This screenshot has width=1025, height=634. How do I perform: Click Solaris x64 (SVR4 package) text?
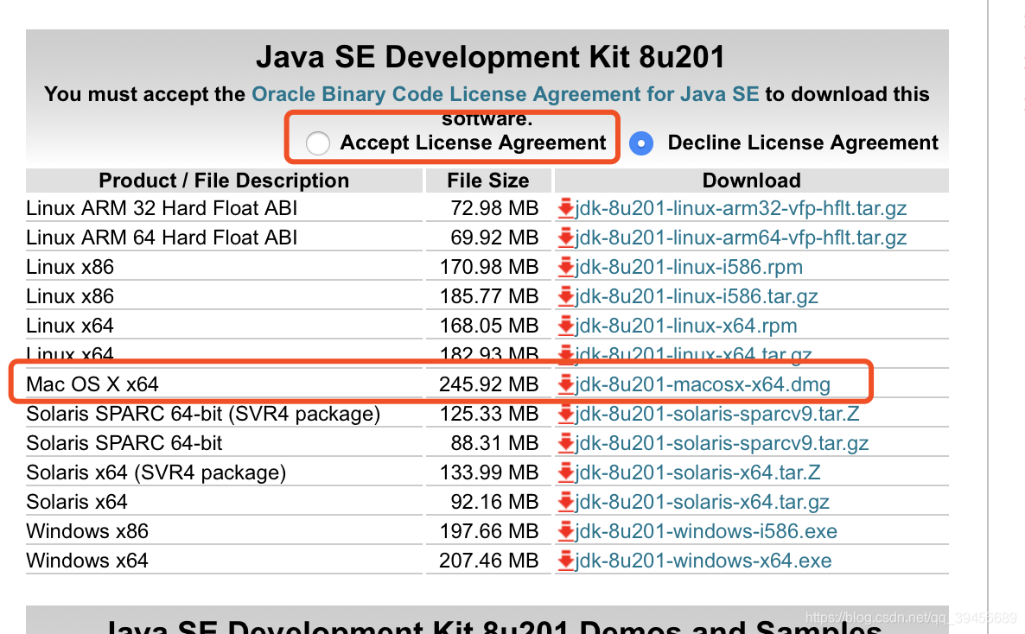click(156, 472)
